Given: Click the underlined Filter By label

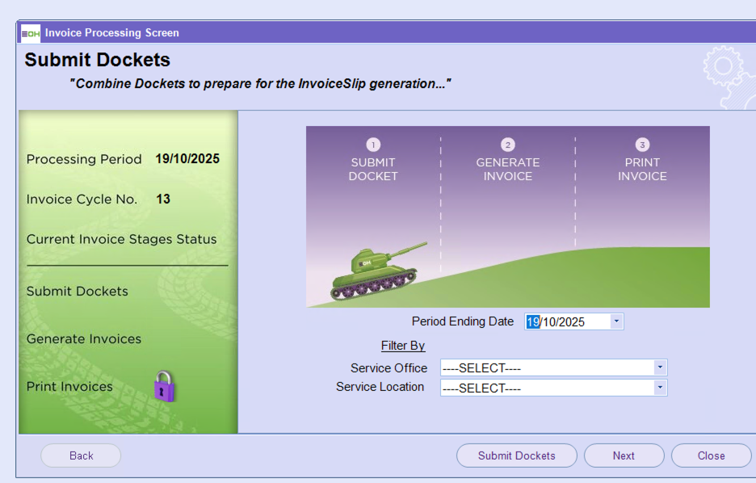Looking at the screenshot, I should click(403, 346).
